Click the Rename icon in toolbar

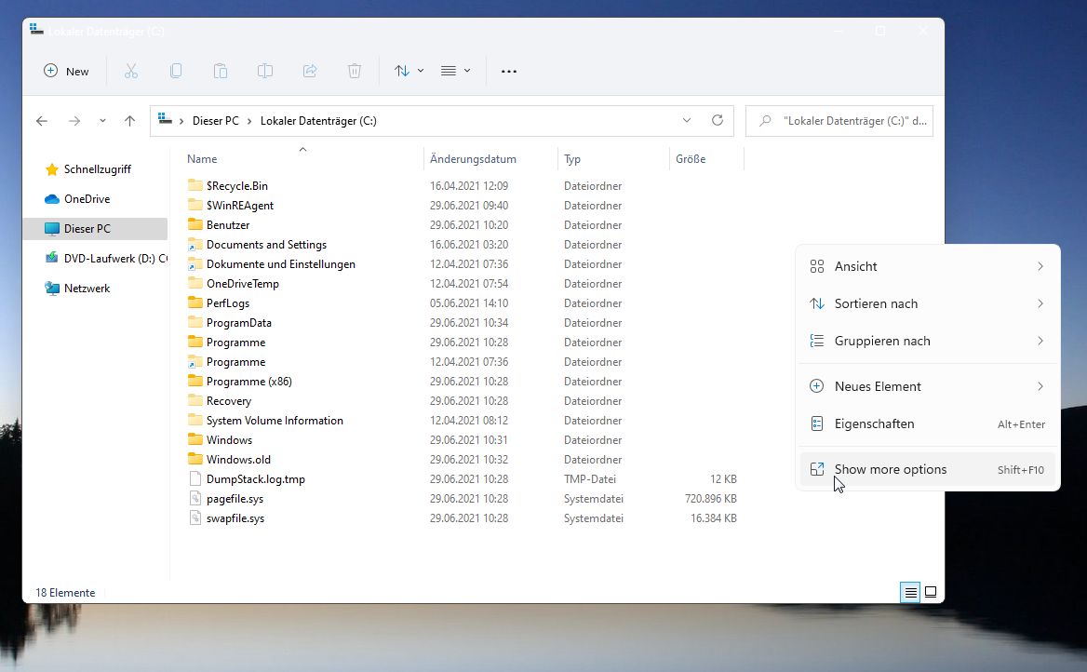coord(265,71)
